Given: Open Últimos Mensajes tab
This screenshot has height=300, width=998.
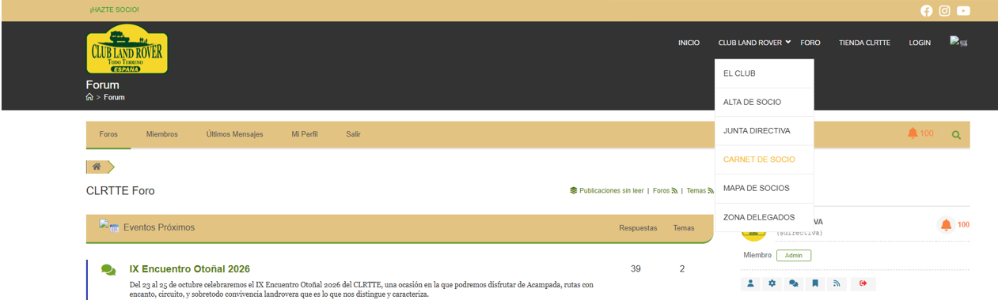Looking at the screenshot, I should coord(234,134).
